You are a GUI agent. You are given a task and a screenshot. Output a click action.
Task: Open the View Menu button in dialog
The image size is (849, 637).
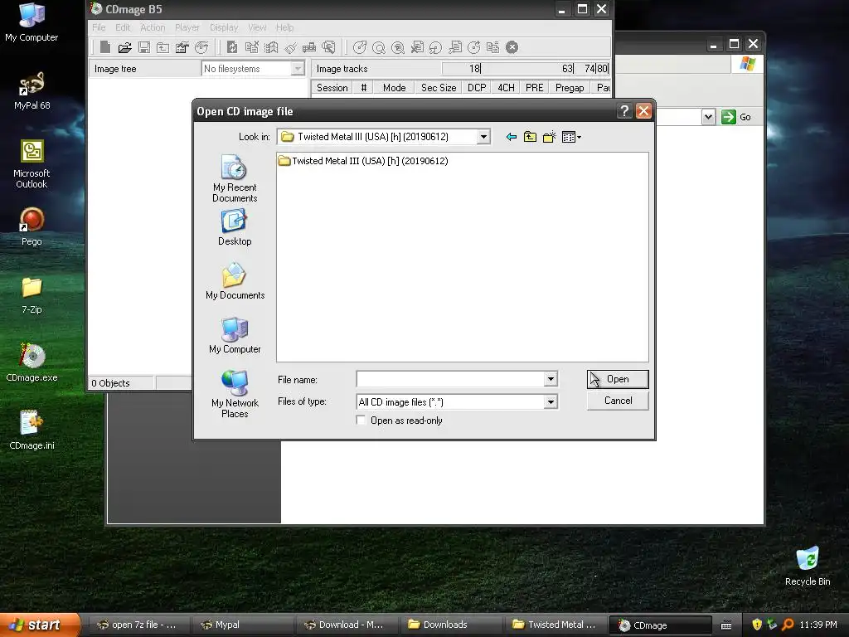pyautogui.click(x=571, y=137)
